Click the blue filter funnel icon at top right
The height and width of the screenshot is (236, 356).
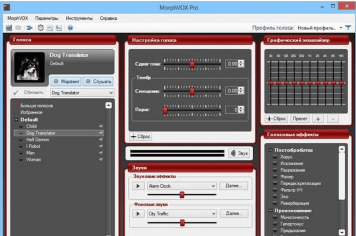point(348,27)
